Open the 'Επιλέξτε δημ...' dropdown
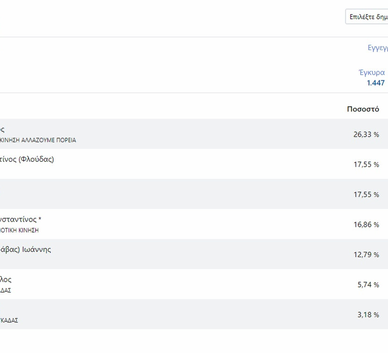The image size is (388, 353). 367,17
